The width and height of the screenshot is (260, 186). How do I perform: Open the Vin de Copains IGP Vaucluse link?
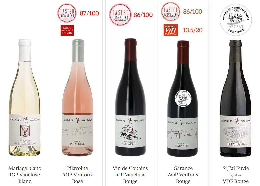coord(130,175)
